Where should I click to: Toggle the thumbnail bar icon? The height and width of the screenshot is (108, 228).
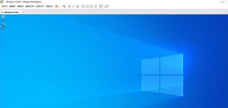[x=87, y=6]
